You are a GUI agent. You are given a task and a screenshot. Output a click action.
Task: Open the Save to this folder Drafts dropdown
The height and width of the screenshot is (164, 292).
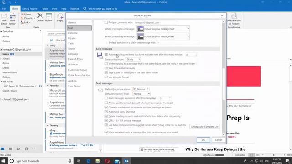coord(133,59)
